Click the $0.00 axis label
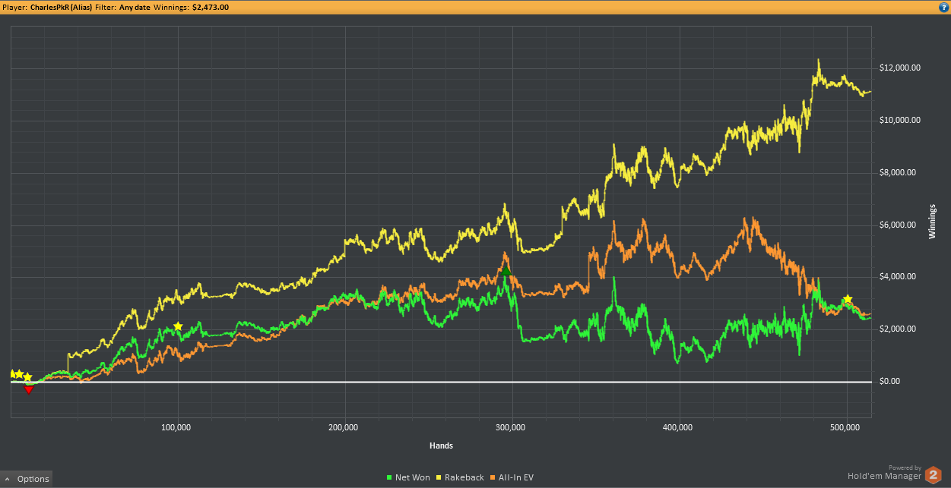 tap(889, 381)
